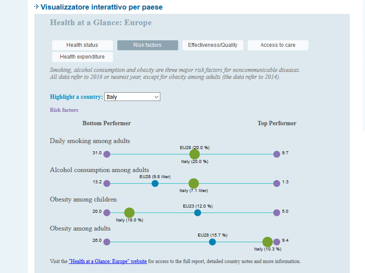Click the green Italy dot on Alcohol consumption

(x=194, y=183)
